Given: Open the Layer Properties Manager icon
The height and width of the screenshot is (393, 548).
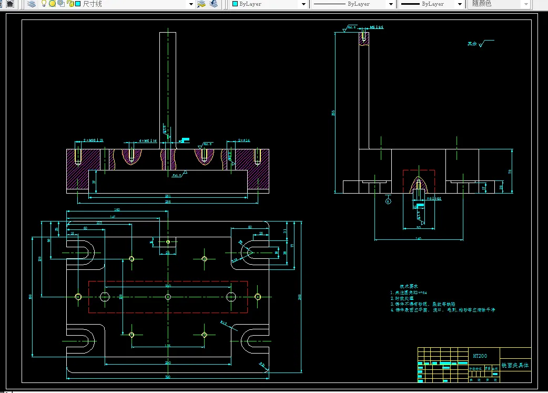Looking at the screenshot, I should click(32, 4).
